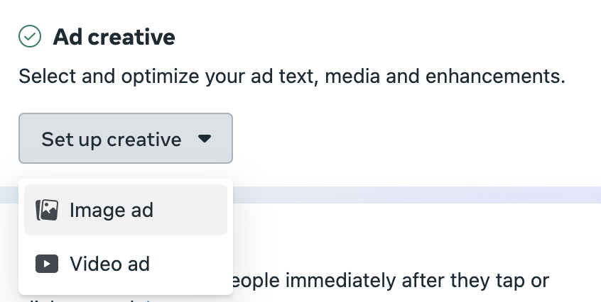Click the Ad creative heading
The height and width of the screenshot is (302, 601).
114,37
